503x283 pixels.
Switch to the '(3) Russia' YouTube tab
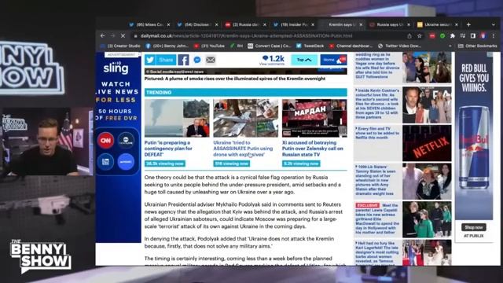click(x=243, y=24)
